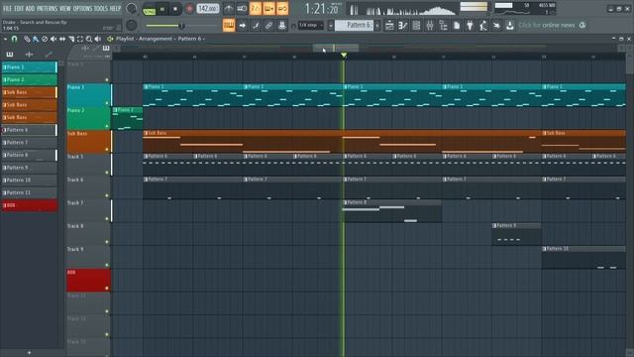Select Piano 1 in the pattern picker
The height and width of the screenshot is (357, 634).
[x=30, y=67]
